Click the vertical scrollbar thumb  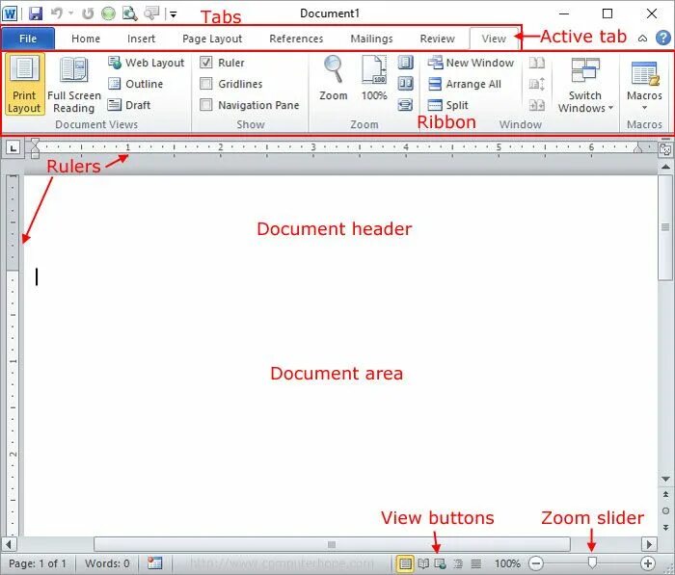(665, 227)
